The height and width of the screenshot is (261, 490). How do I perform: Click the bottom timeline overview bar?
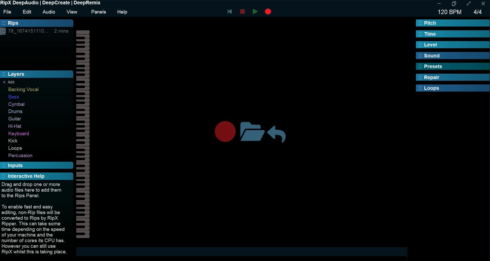242,252
